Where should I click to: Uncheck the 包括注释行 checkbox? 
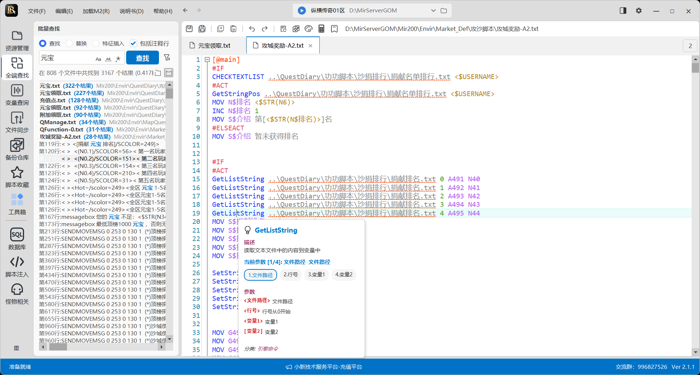coord(133,43)
